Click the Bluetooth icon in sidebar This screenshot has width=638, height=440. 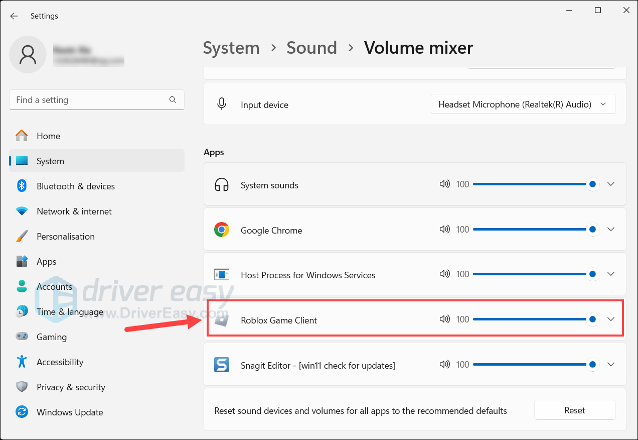click(x=22, y=186)
